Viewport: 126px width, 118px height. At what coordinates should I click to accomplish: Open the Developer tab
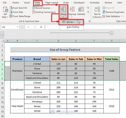(79, 3)
